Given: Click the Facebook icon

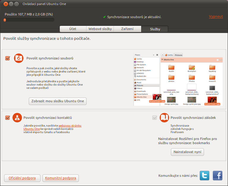Looking at the screenshot, I should [217, 176].
